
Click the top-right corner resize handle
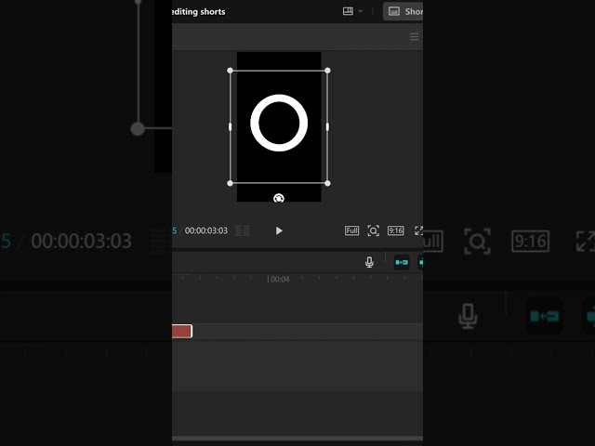pyautogui.click(x=327, y=71)
